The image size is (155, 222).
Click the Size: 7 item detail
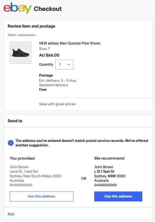pyautogui.click(x=44, y=49)
